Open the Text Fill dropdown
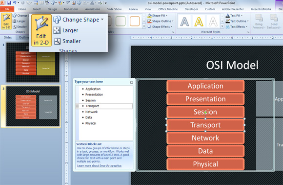This screenshot has height=185, width=283. (x=234, y=16)
